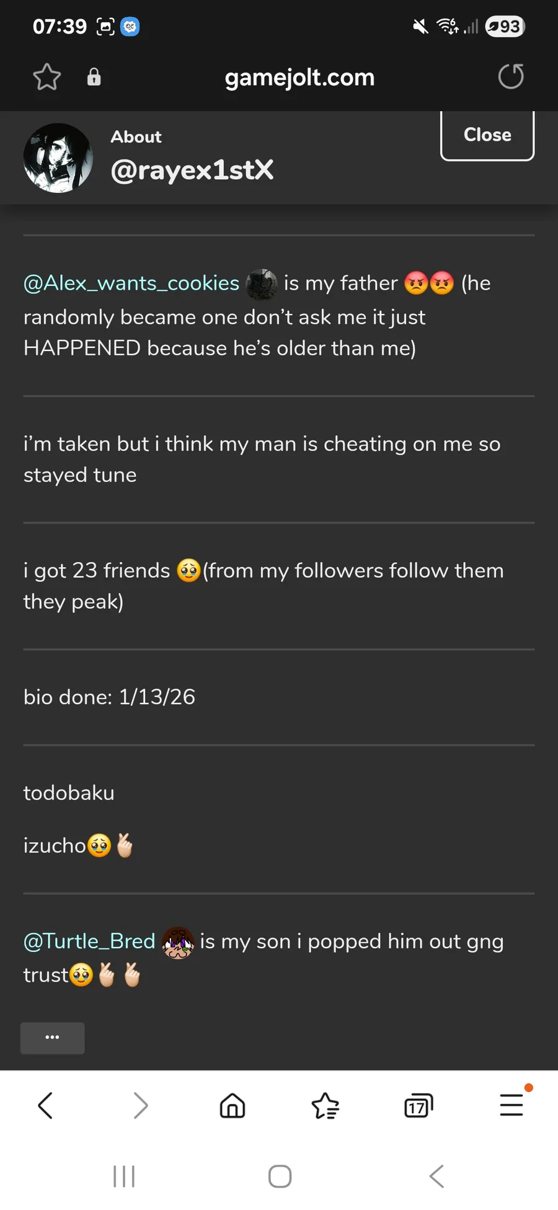The height and width of the screenshot is (1210, 558).
Task: Open Android recent apps button
Action: coord(124,1176)
